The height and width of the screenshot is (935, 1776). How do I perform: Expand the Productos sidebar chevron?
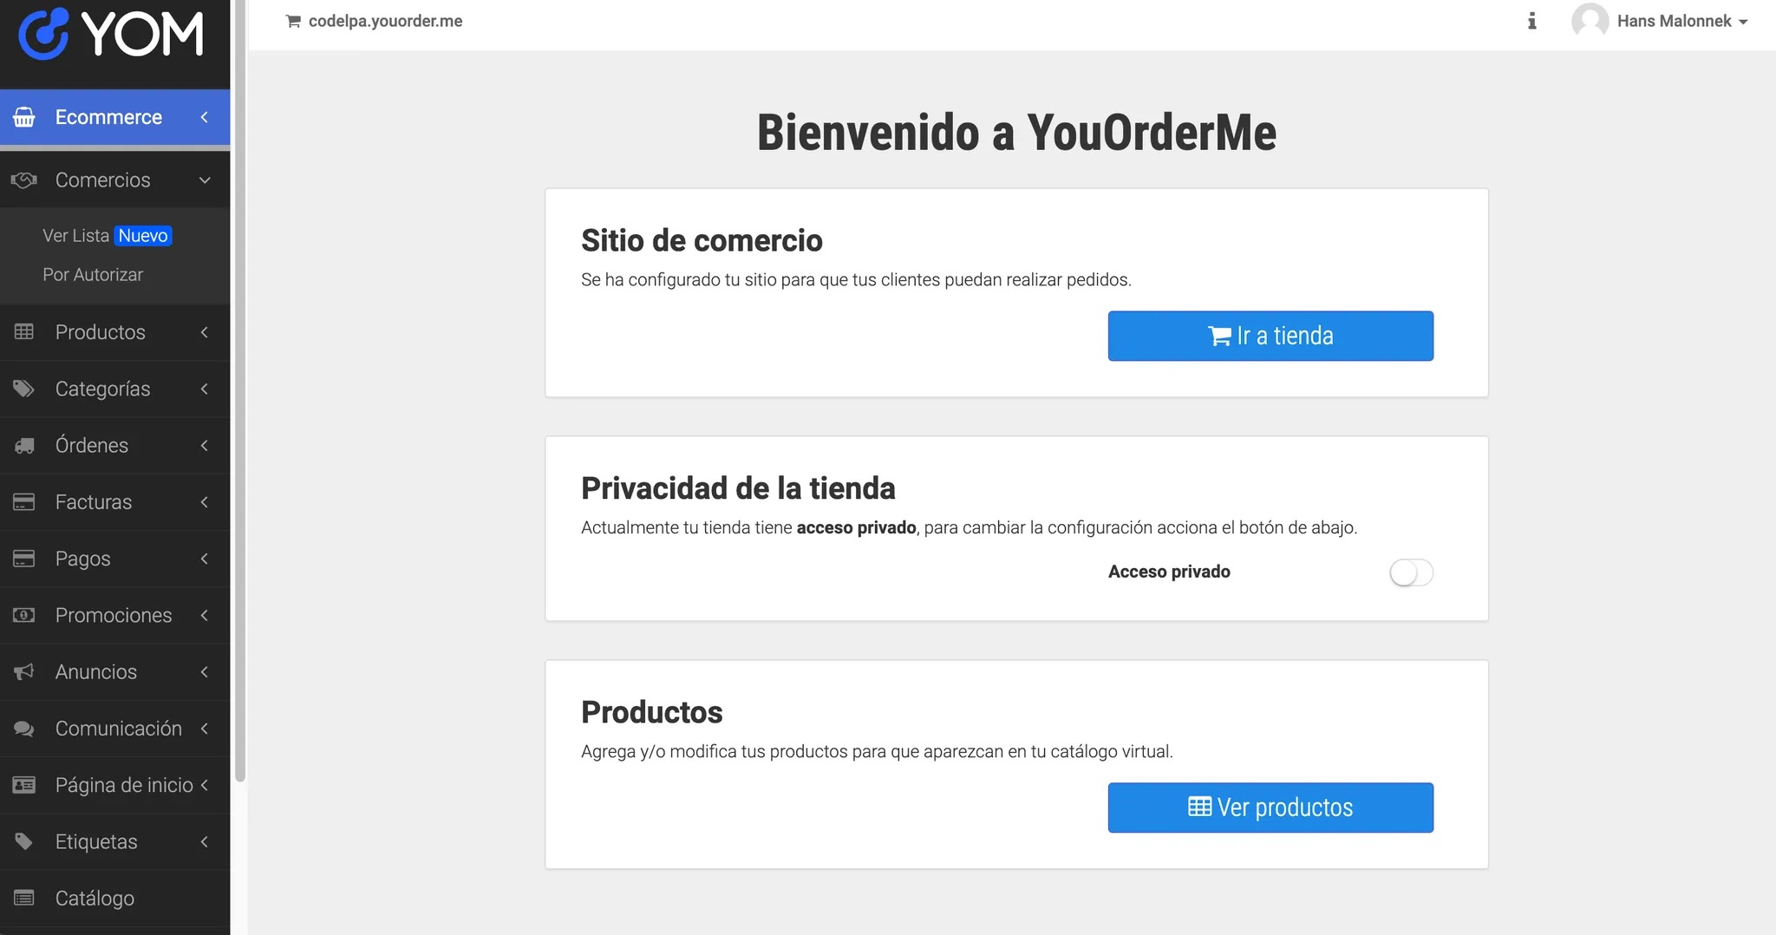point(205,331)
